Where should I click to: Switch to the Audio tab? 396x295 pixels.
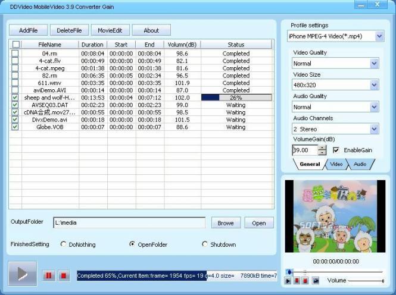click(x=360, y=164)
